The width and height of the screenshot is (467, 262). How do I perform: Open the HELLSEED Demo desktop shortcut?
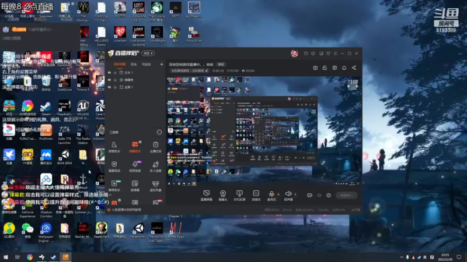[102, 36]
